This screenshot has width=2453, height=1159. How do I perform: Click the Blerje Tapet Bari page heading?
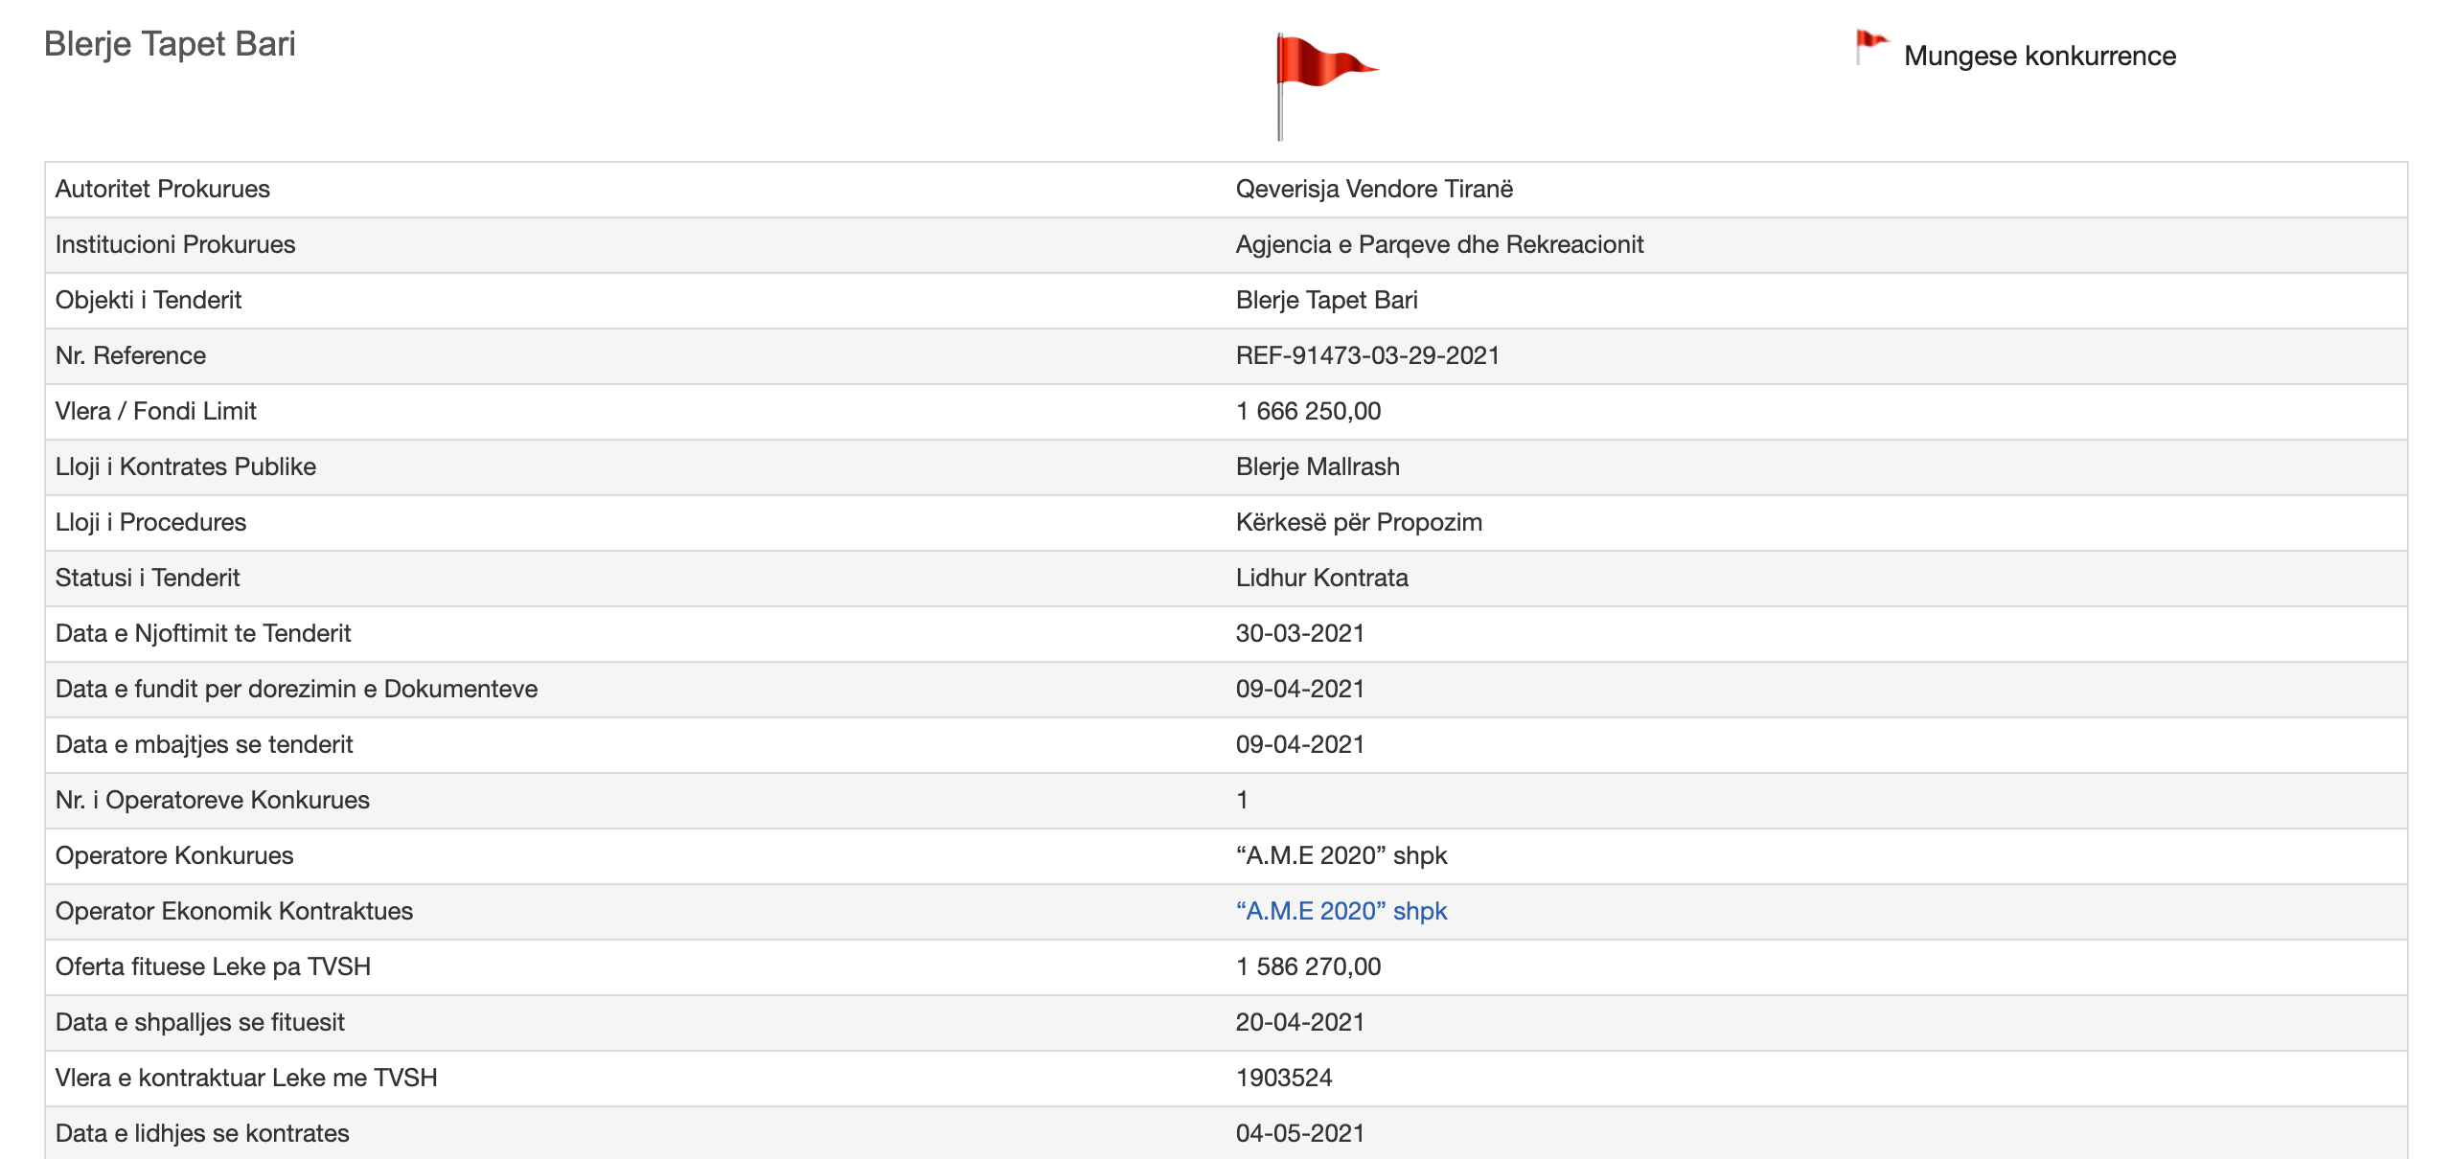coord(170,44)
